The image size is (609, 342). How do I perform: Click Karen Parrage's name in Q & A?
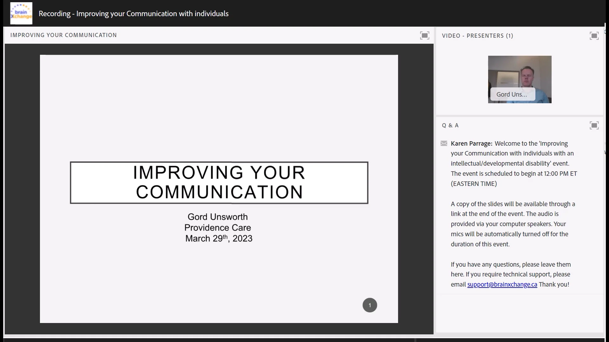[471, 143]
